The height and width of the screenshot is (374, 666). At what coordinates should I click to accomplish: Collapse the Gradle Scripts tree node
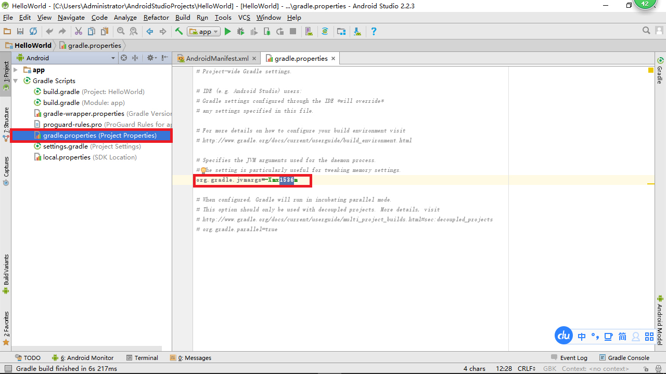pos(16,81)
